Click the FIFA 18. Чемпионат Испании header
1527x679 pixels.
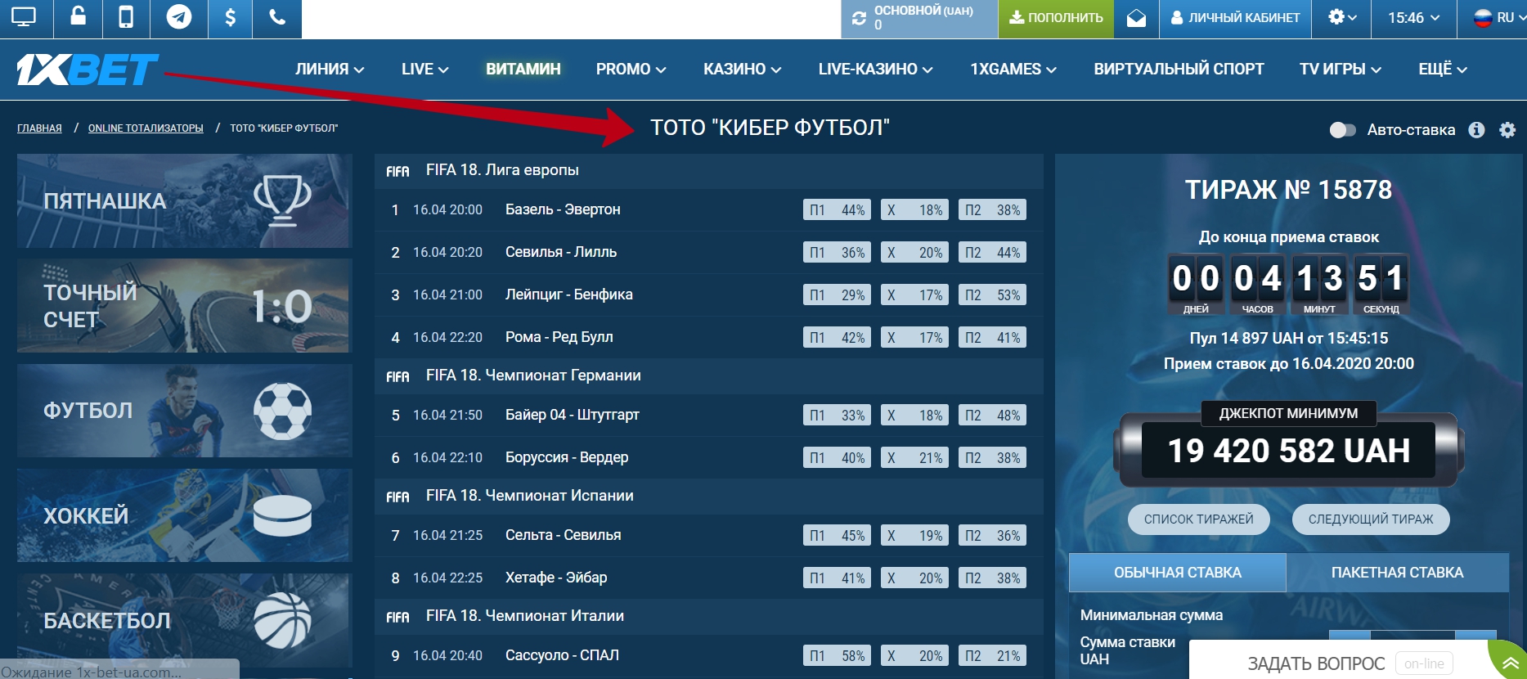[708, 496]
